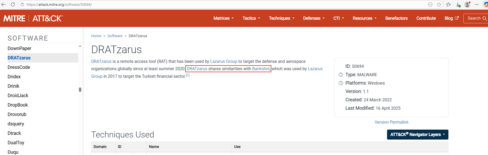Open browser downloads icon

tap(458, 4)
